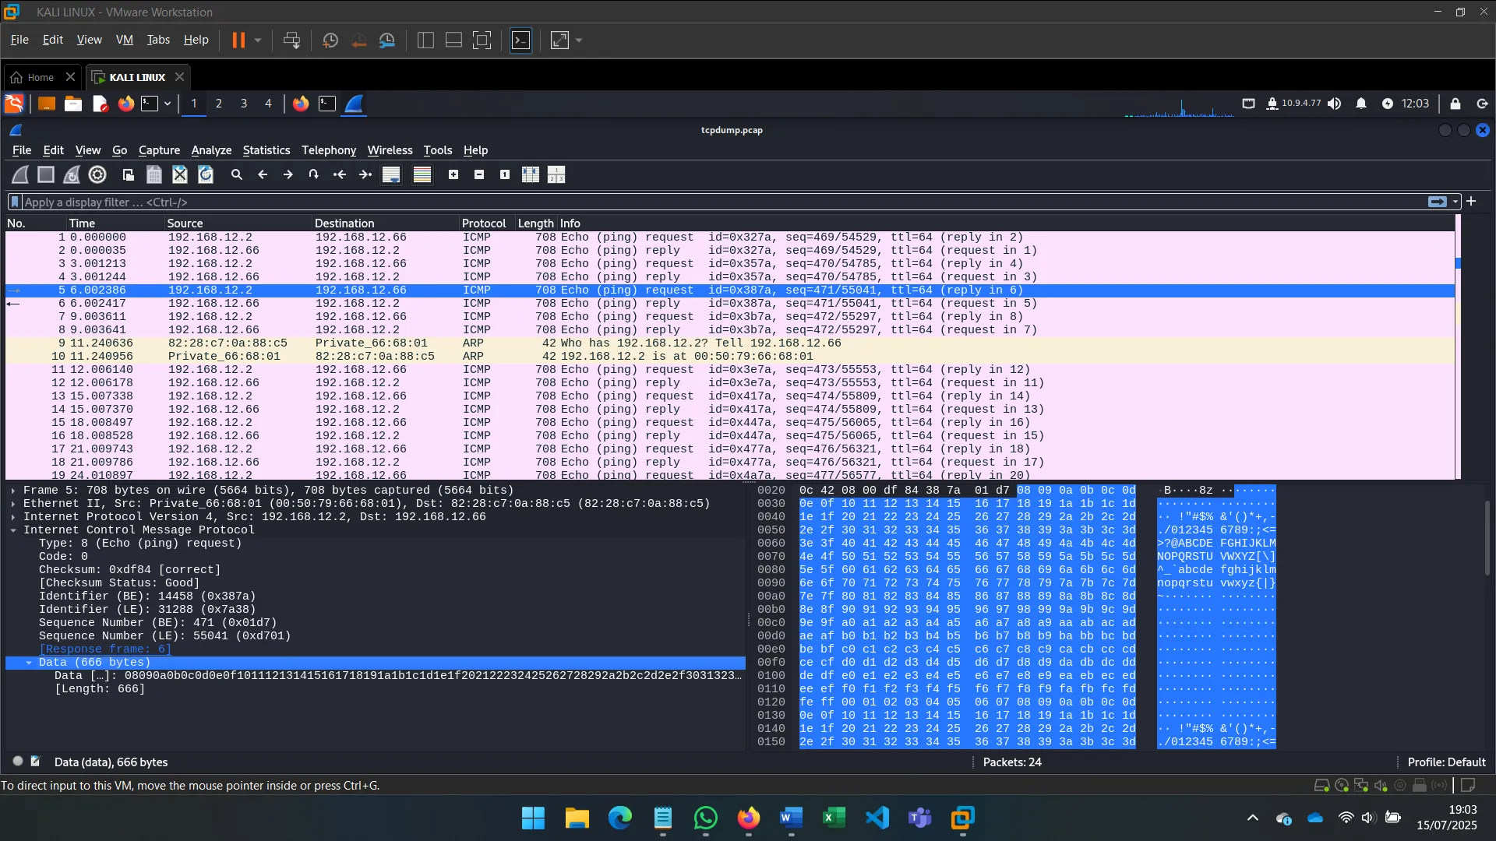Start a new capture with the shark fin icon
This screenshot has height=841, width=1496.
pos(19,174)
